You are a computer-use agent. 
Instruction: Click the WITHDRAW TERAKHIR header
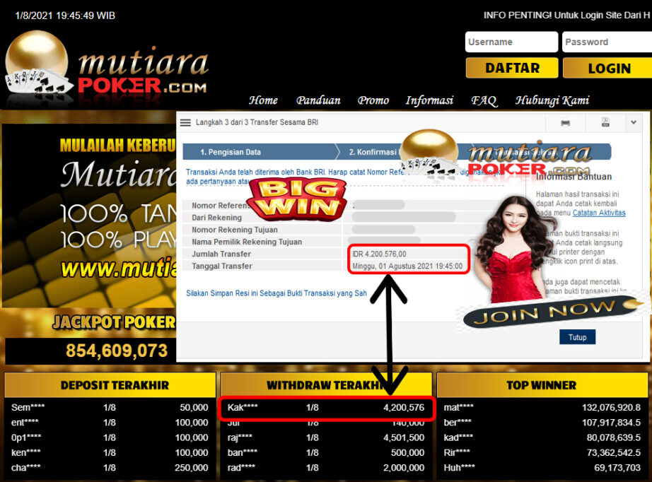pyautogui.click(x=326, y=385)
